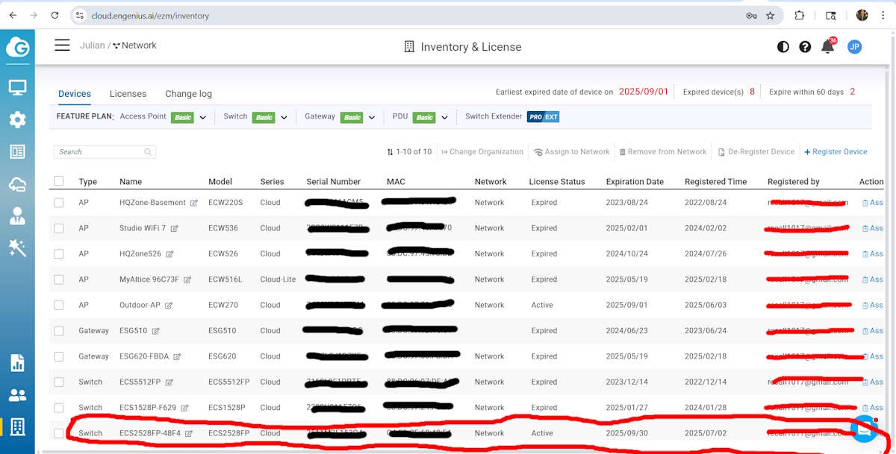Edit the Outdoor-AP device name
This screenshot has height=454, width=896.
point(169,306)
